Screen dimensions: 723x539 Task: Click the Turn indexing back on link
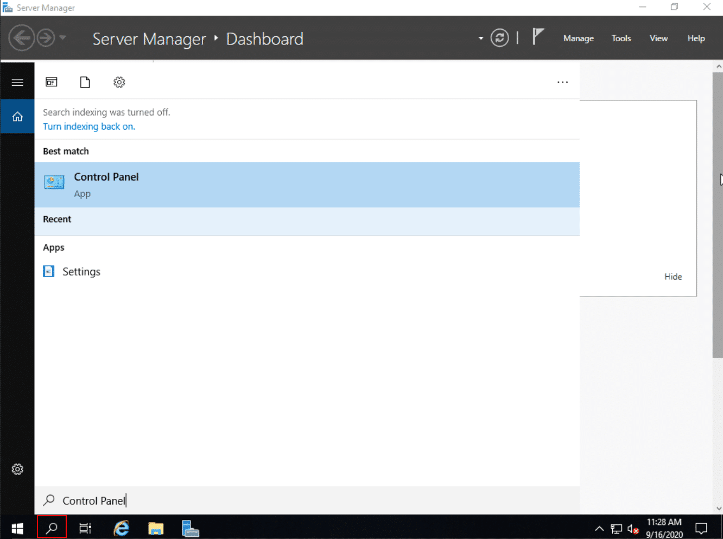click(x=89, y=126)
